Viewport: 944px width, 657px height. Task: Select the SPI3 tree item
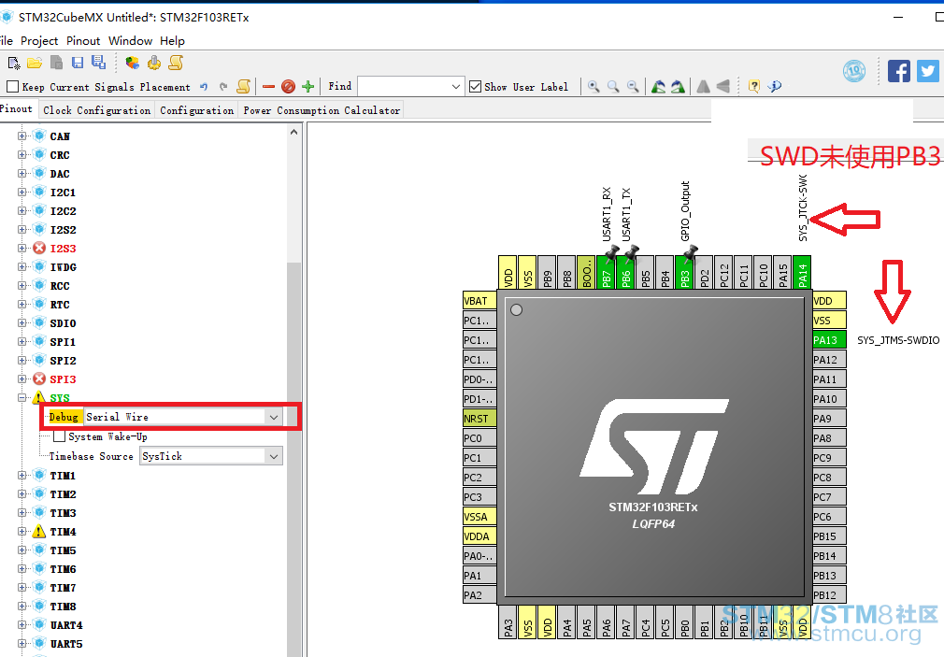tap(63, 378)
